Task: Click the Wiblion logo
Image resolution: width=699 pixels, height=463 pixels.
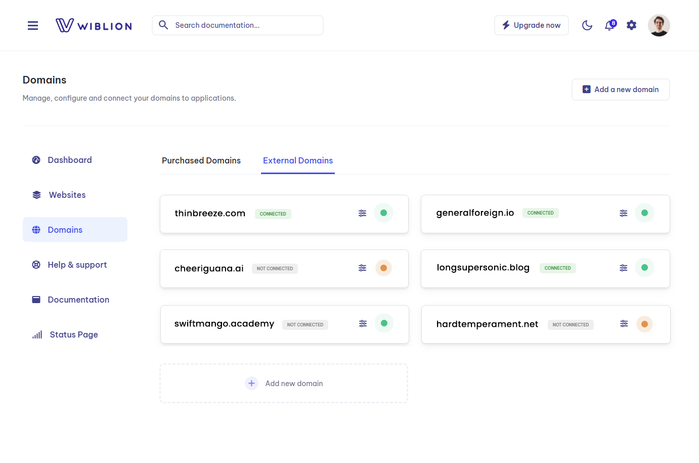Action: (93, 25)
